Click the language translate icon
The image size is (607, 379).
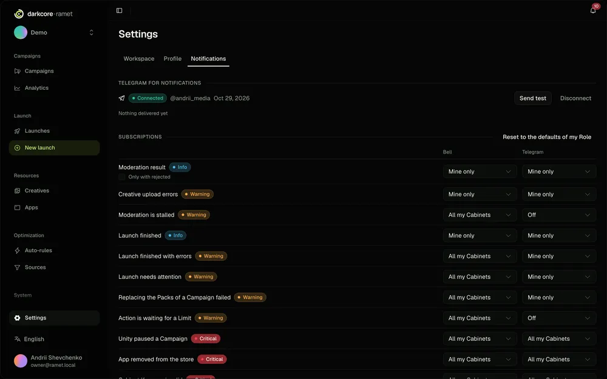[x=18, y=339]
